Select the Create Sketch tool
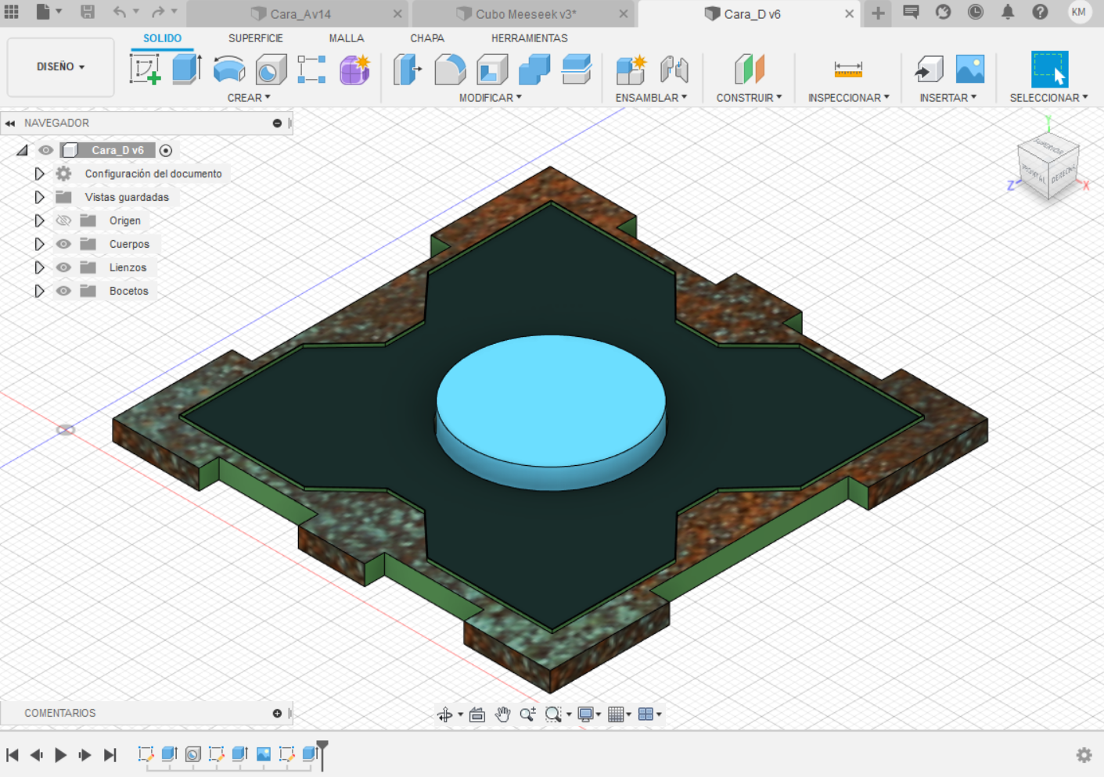 (145, 70)
